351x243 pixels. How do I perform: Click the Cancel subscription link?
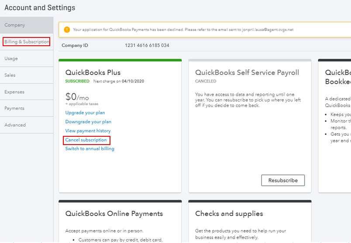(86, 140)
